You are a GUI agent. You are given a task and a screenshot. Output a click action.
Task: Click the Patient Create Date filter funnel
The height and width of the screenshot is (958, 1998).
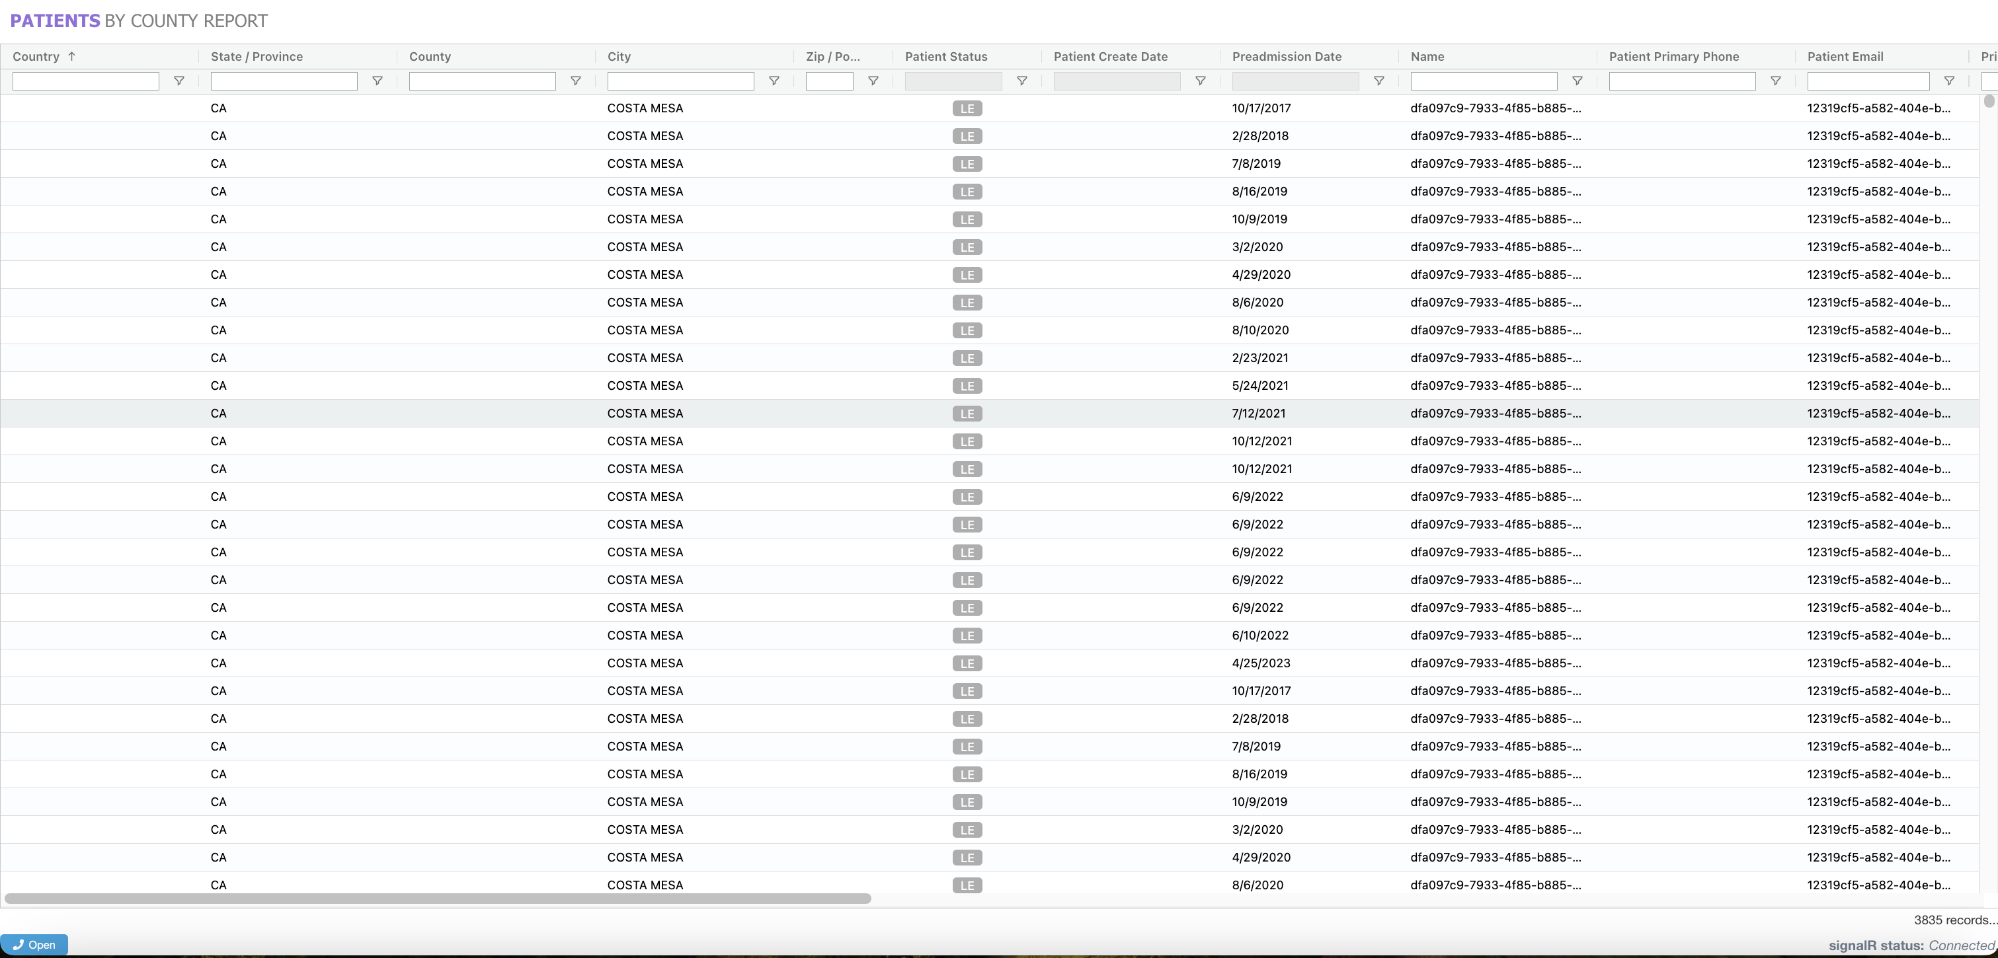pos(1200,81)
